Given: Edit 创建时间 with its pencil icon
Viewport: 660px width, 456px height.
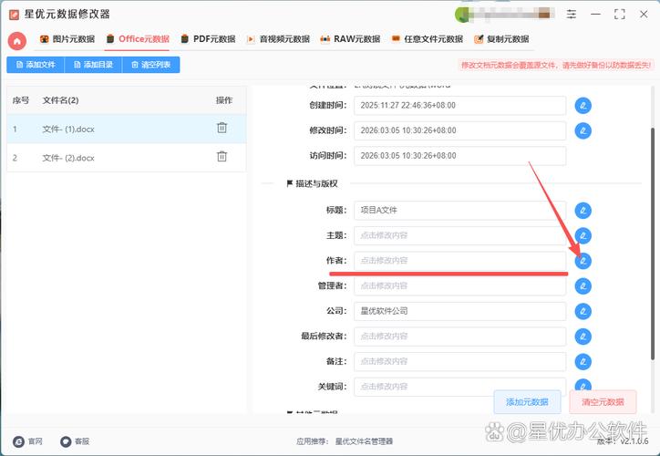Looking at the screenshot, I should pyautogui.click(x=583, y=105).
